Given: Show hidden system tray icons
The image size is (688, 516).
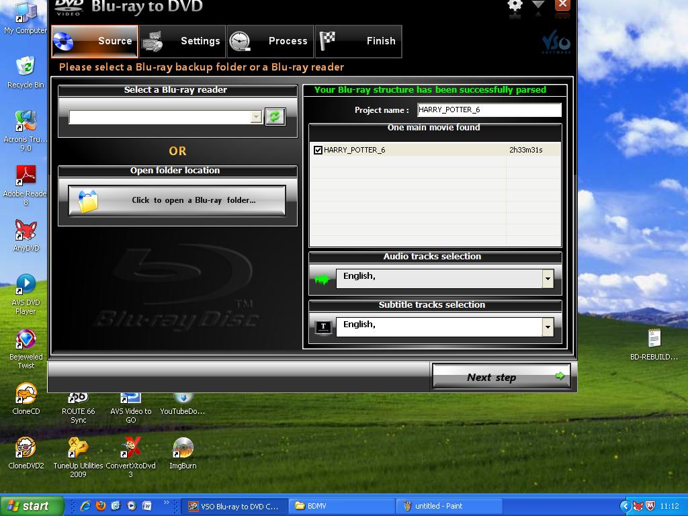Looking at the screenshot, I should (625, 507).
